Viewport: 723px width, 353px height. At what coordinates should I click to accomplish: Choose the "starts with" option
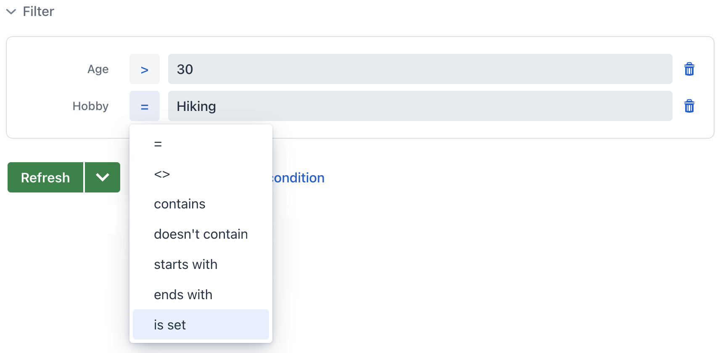pos(185,264)
